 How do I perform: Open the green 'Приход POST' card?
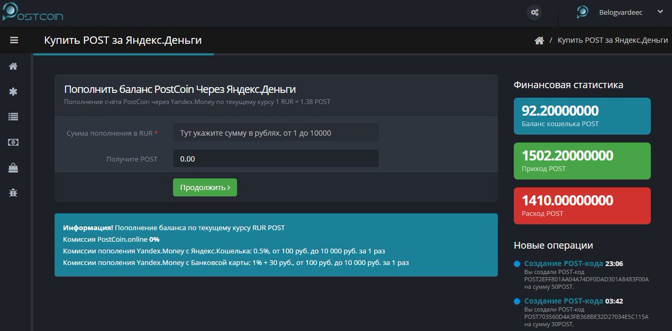(x=582, y=161)
